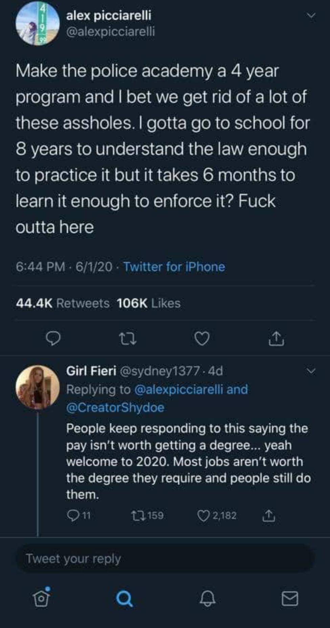Like the main police academy tweet
Screen dimensions: 330x628
202,338
